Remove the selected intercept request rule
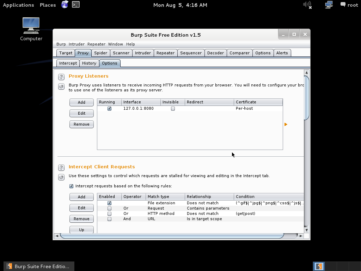This screenshot has width=361, height=271. [81, 219]
